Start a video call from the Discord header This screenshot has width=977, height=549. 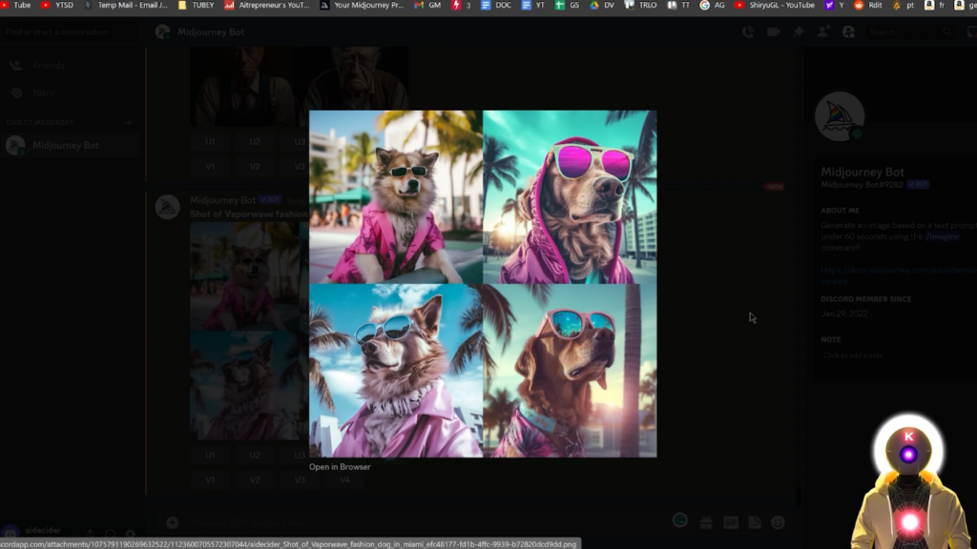(773, 31)
